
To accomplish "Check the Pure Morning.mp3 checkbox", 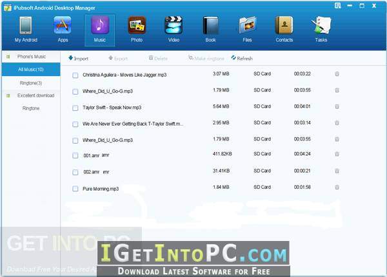I will tap(75, 189).
